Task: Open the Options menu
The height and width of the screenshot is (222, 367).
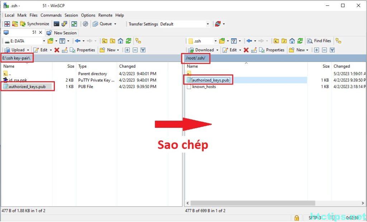Action: [x=88, y=15]
